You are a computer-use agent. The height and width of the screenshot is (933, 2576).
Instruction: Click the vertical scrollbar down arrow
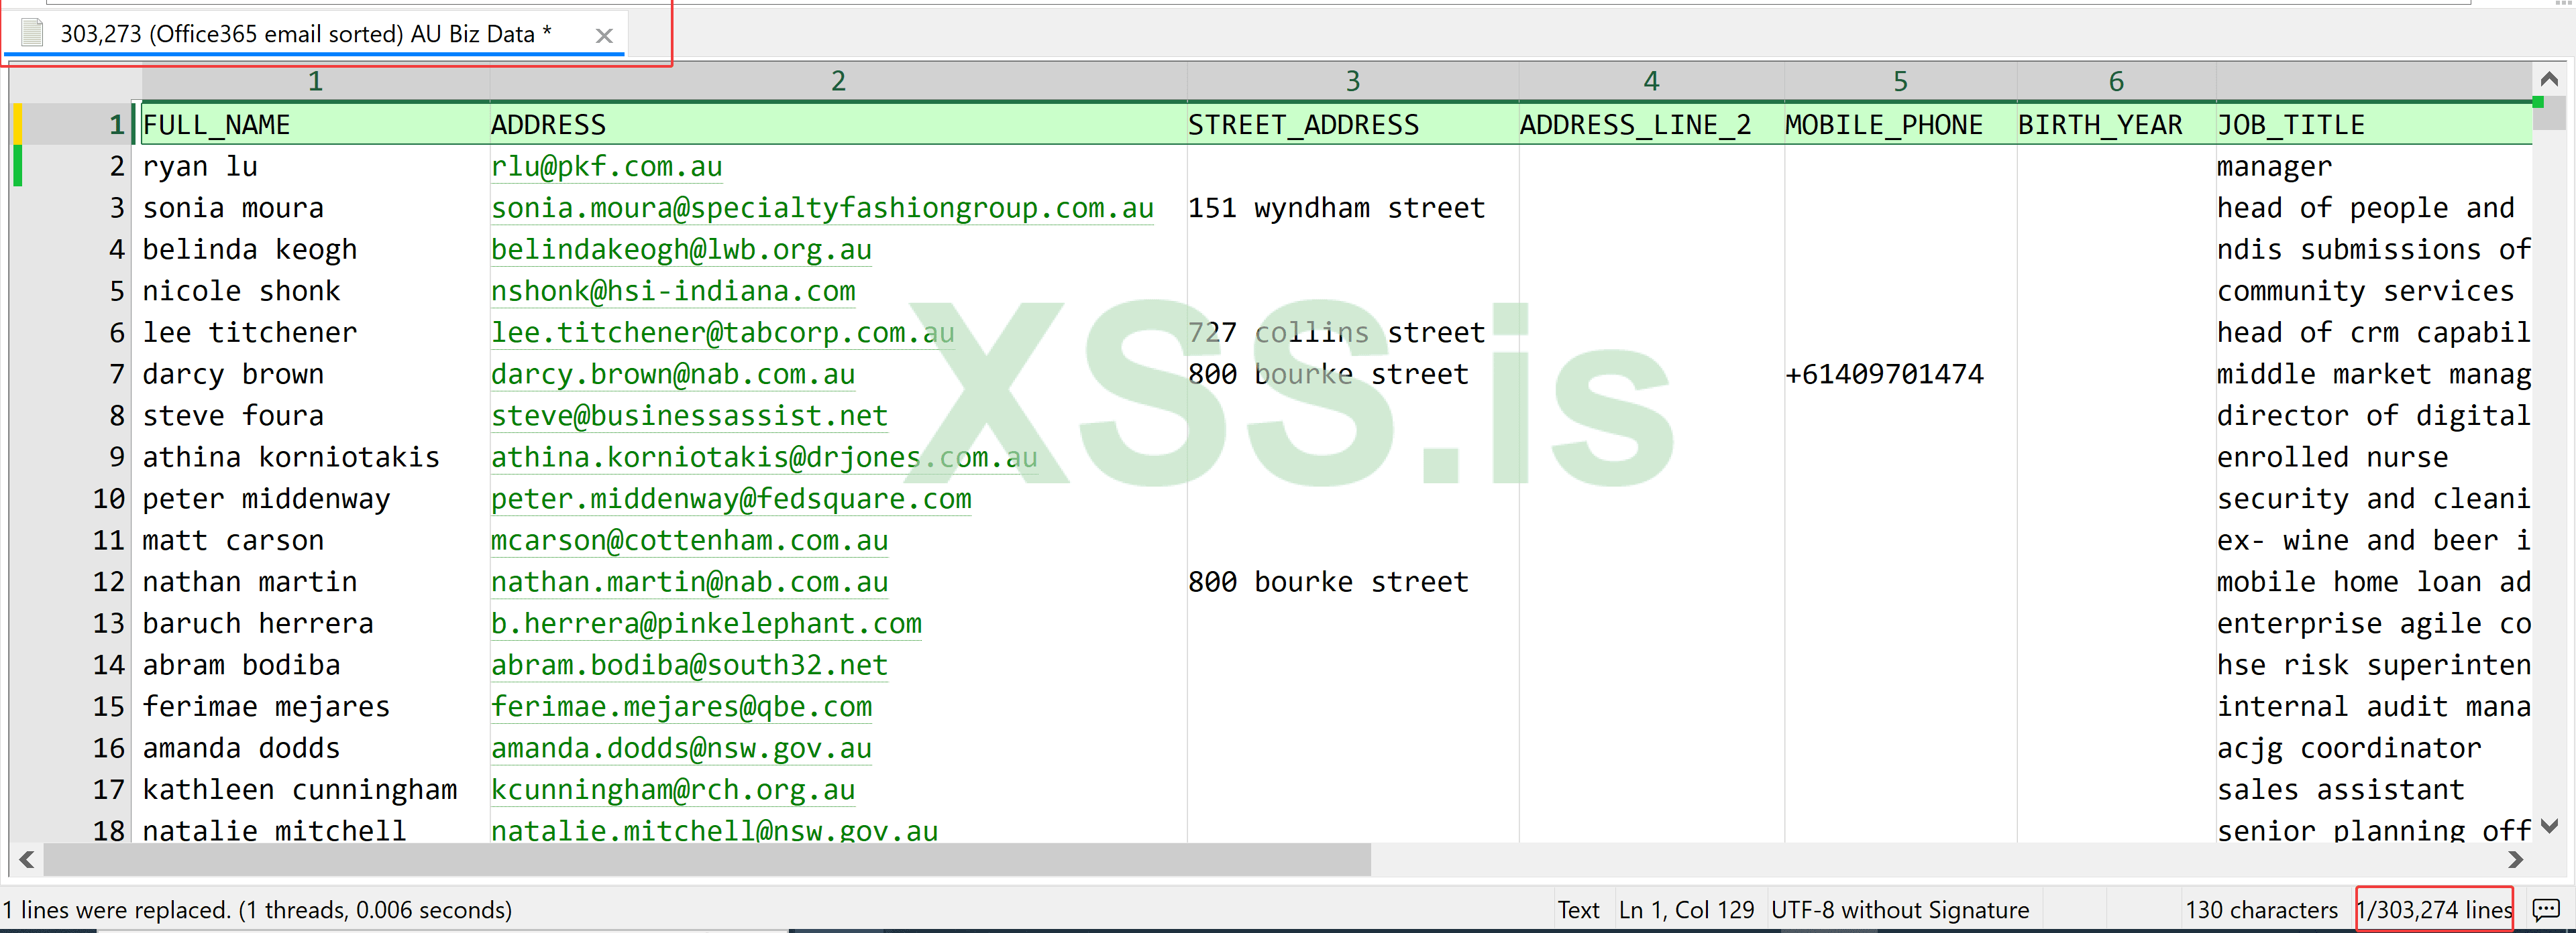click(2549, 825)
